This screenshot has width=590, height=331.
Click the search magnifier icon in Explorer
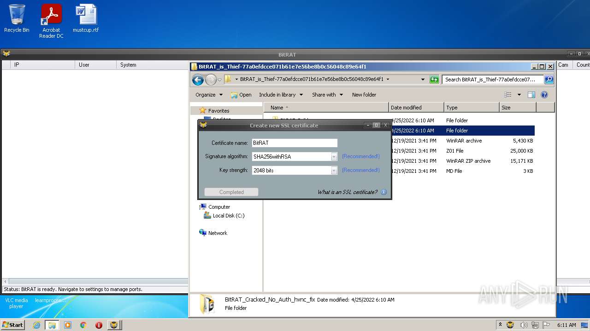(x=549, y=80)
